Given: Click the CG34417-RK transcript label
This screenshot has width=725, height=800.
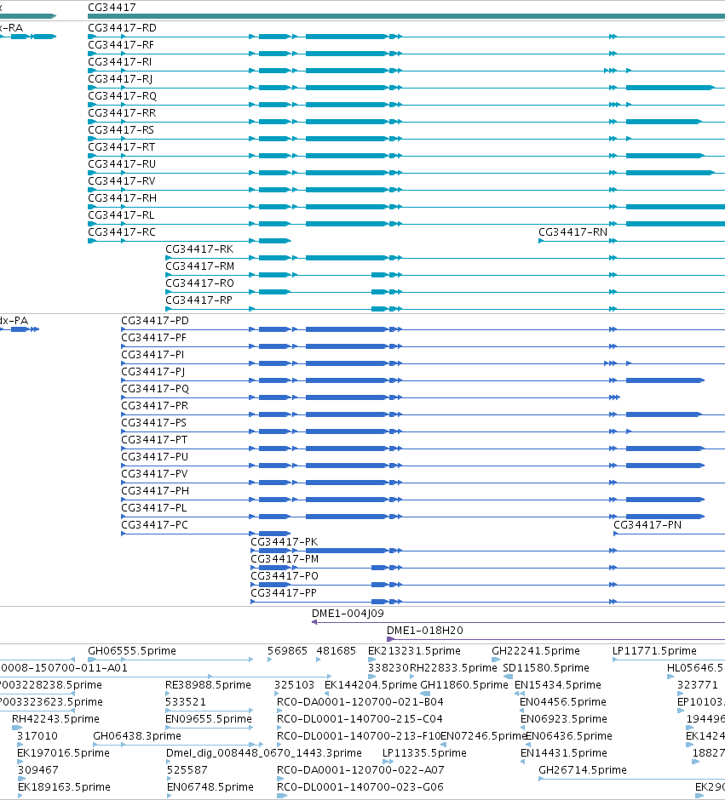Looking at the screenshot, I should click(x=199, y=249).
